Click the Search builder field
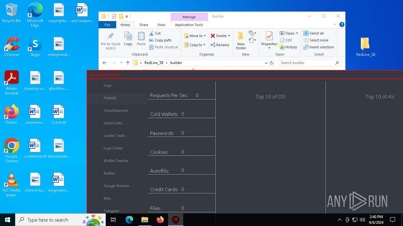Viewport: 403px width, 226px height. pyautogui.click(x=309, y=63)
